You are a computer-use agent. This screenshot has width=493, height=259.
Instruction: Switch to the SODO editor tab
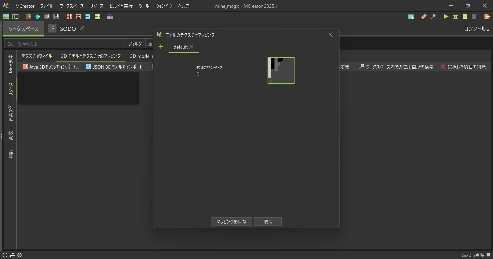pyautogui.click(x=68, y=29)
